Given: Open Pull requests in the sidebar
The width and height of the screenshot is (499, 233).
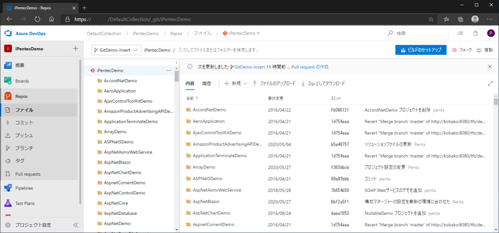Looking at the screenshot, I should [x=27, y=174].
